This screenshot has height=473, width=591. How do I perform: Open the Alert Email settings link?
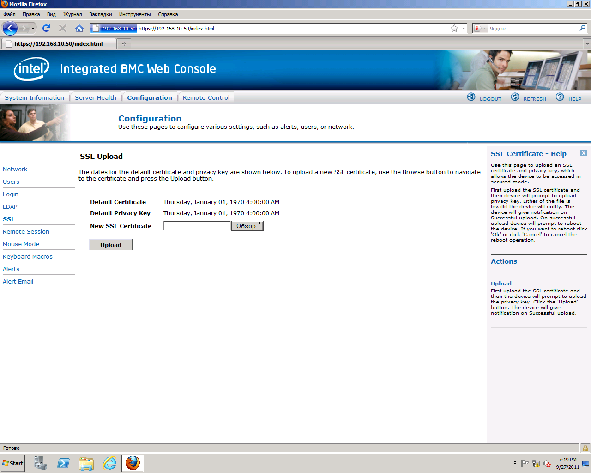point(18,281)
